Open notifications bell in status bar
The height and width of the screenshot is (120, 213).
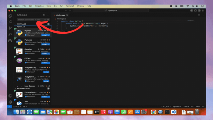pos(203,107)
